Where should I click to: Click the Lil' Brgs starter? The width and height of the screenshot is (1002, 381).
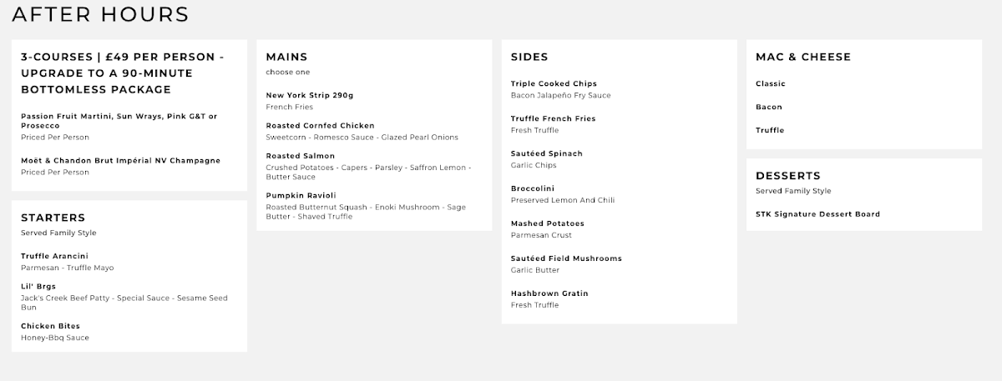(38, 286)
